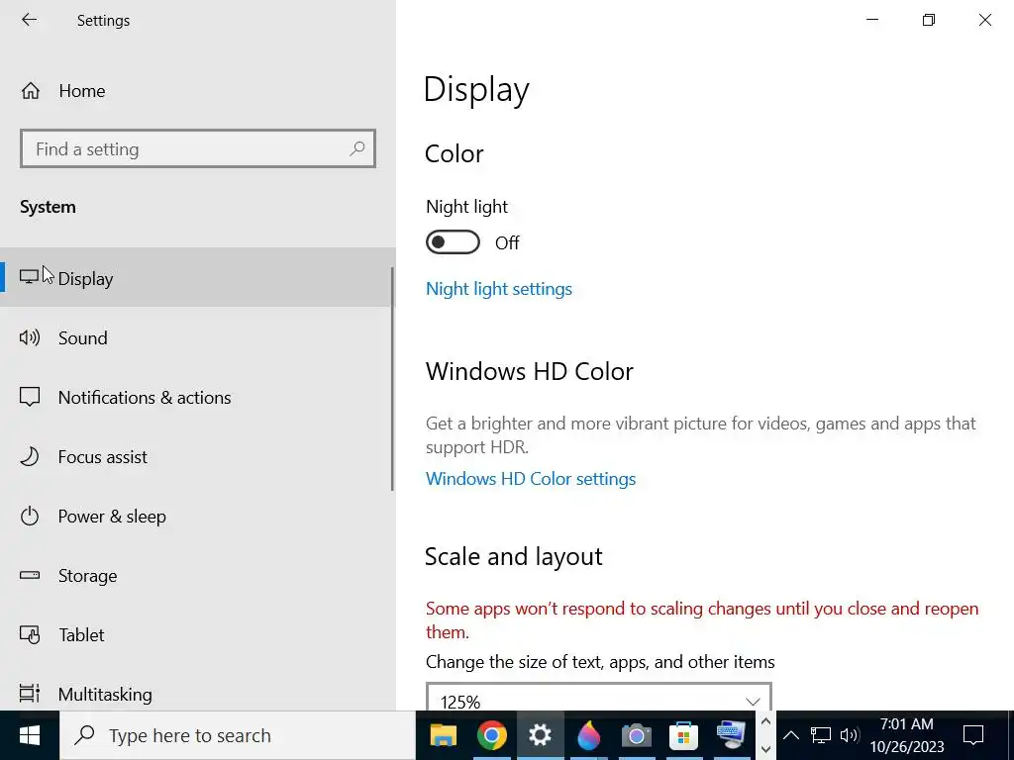The height and width of the screenshot is (760, 1014).
Task: Click the sidebar vertical scrollbar
Action: click(392, 379)
